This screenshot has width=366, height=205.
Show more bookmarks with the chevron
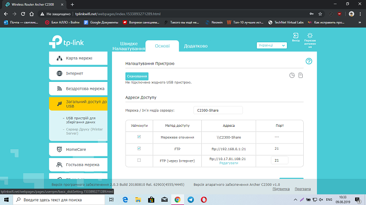pyautogui.click(x=360, y=22)
